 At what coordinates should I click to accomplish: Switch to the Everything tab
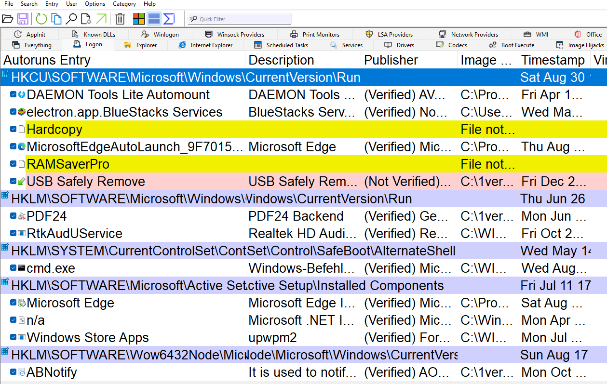[x=32, y=45]
